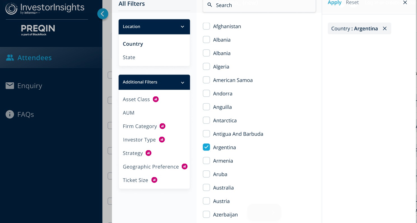Reset all selected filters

(352, 3)
